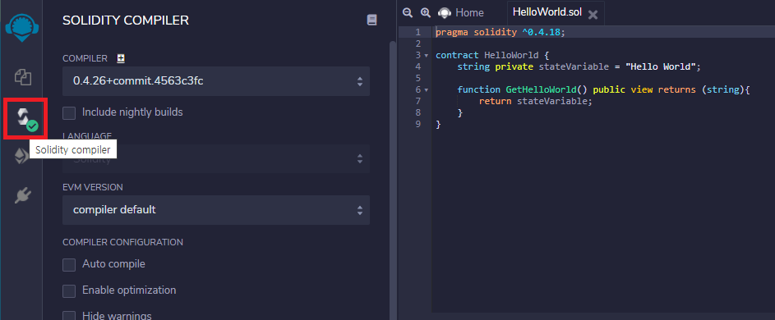775x320 pixels.
Task: Tick the Hide warnings checkbox
Action: 69,317
